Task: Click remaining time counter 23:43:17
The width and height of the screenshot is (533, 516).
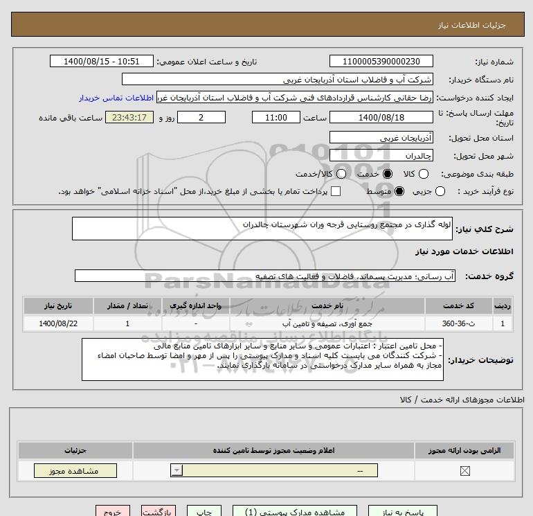Action: [129, 117]
